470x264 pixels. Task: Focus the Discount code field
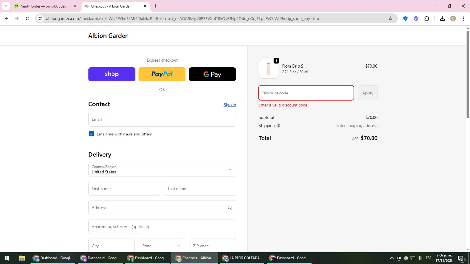[x=306, y=93]
